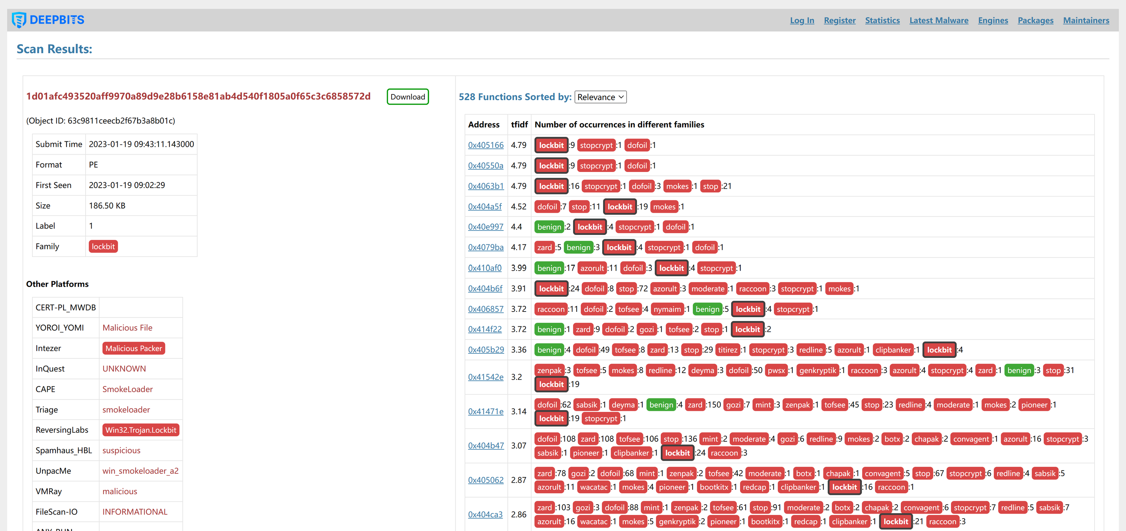
Task: Open function address 0x405062
Action: tap(486, 480)
